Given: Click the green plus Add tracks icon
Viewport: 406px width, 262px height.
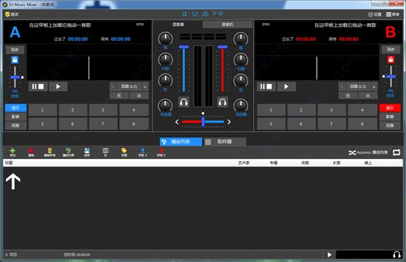Looking at the screenshot, I should tap(12, 152).
